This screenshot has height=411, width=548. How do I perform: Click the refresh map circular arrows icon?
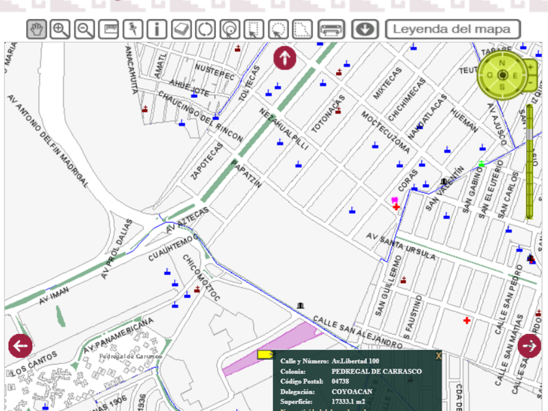pyautogui.click(x=205, y=29)
